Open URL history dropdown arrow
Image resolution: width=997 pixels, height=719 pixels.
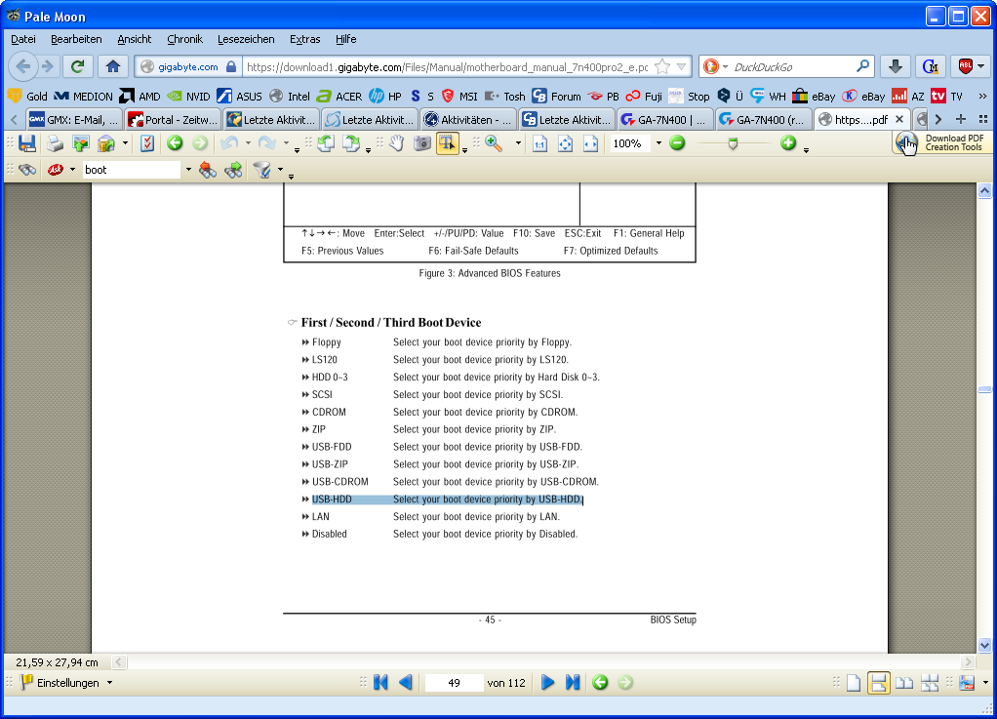click(682, 66)
